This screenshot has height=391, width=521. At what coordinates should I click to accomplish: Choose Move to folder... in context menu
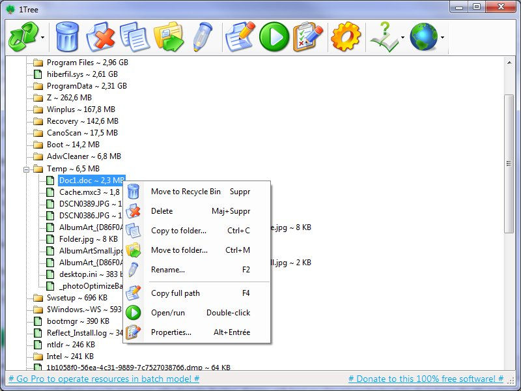pyautogui.click(x=197, y=250)
